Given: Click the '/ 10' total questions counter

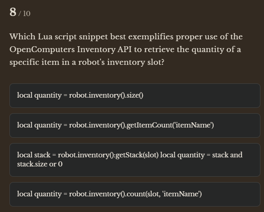Looking at the screenshot, I should click(x=24, y=14).
